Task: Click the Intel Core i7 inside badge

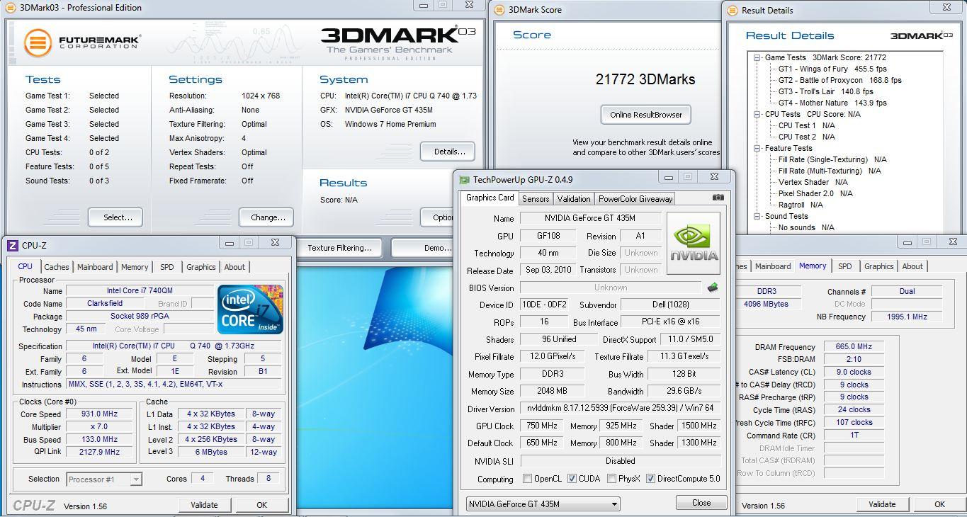Action: [251, 309]
